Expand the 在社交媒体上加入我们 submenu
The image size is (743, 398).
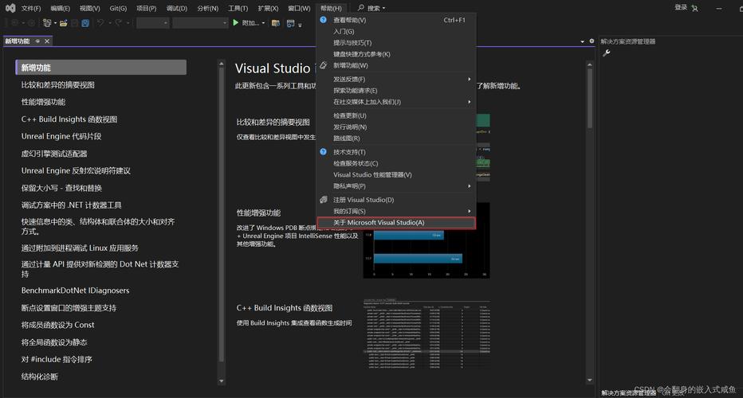coord(396,102)
